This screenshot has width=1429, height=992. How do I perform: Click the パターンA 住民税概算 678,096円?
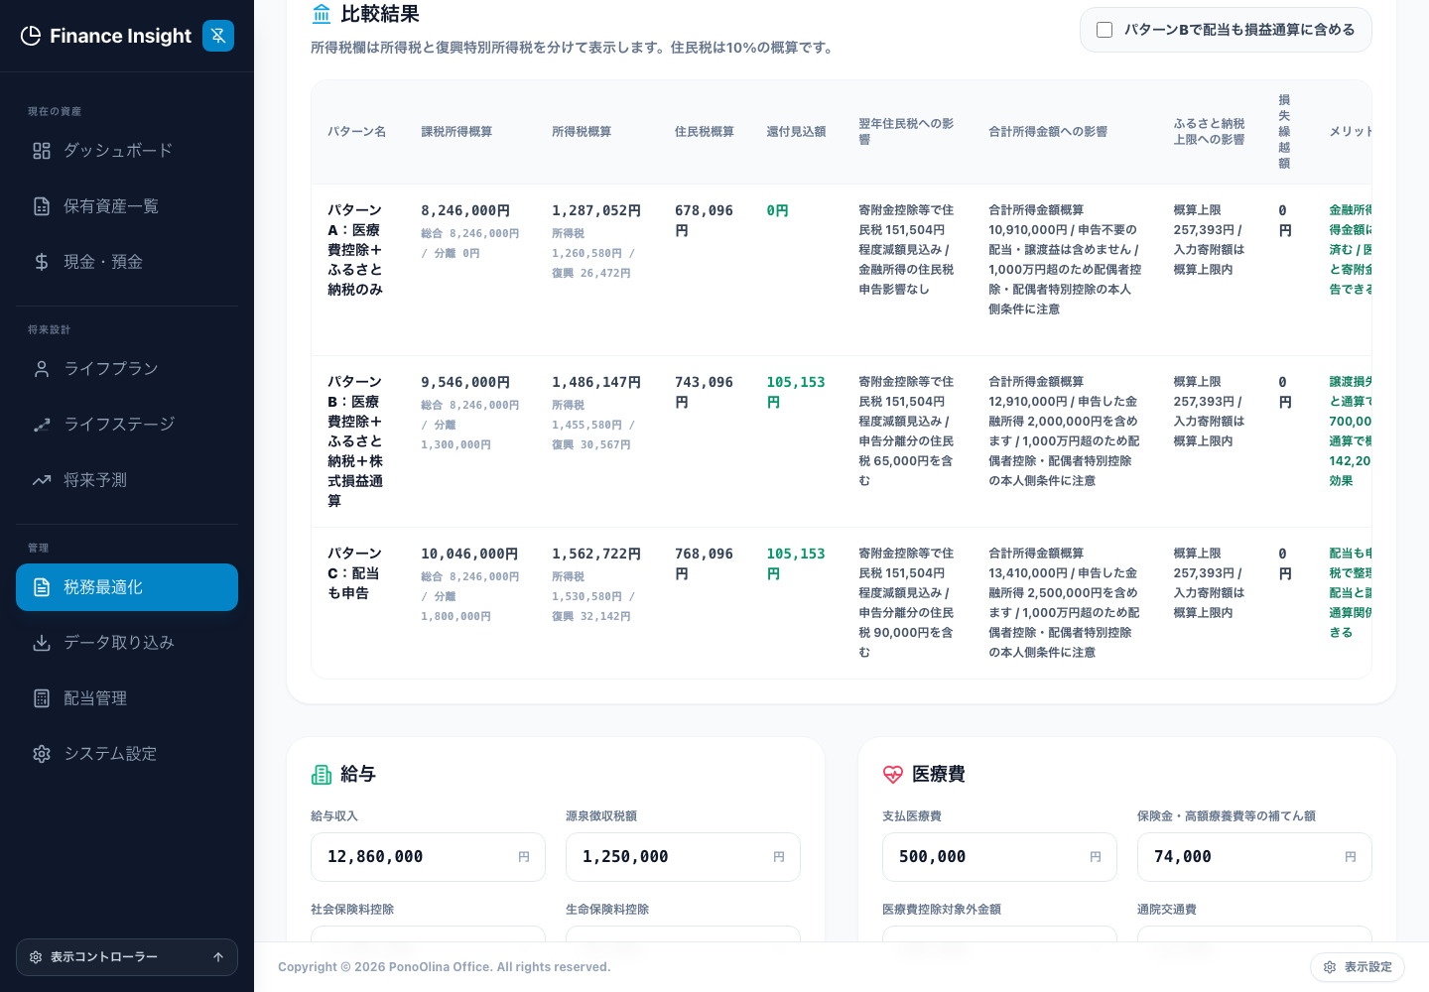(x=705, y=221)
